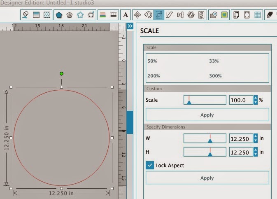Click the 'Custom' section header

[x=207, y=89]
